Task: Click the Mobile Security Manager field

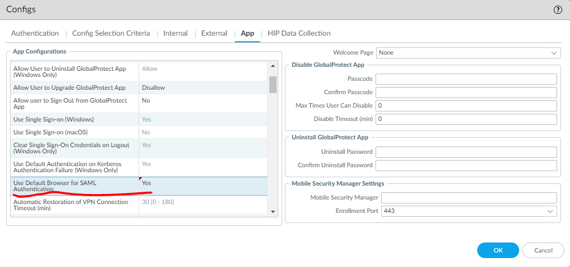Action: 469,198
